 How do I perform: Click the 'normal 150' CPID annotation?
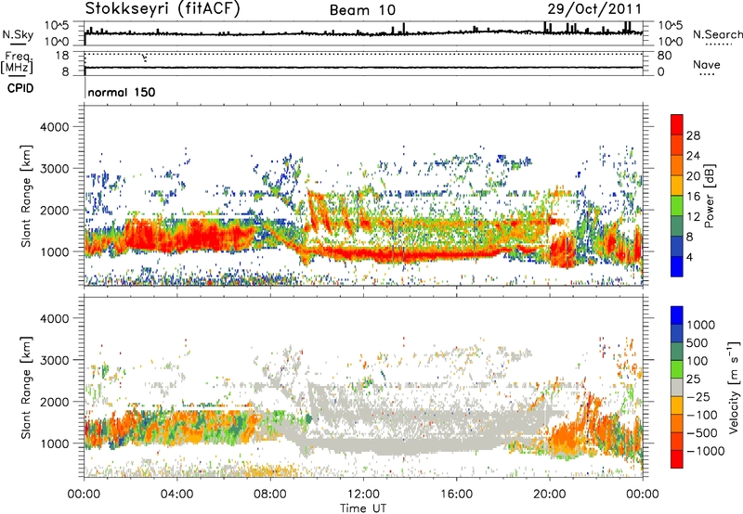(x=122, y=92)
